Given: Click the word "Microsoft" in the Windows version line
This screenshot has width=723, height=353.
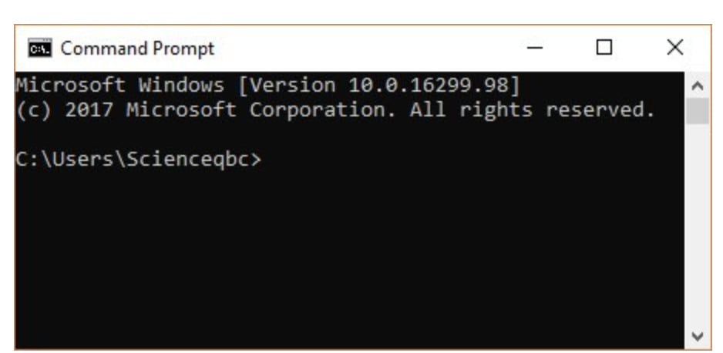Looking at the screenshot, I should 70,85.
